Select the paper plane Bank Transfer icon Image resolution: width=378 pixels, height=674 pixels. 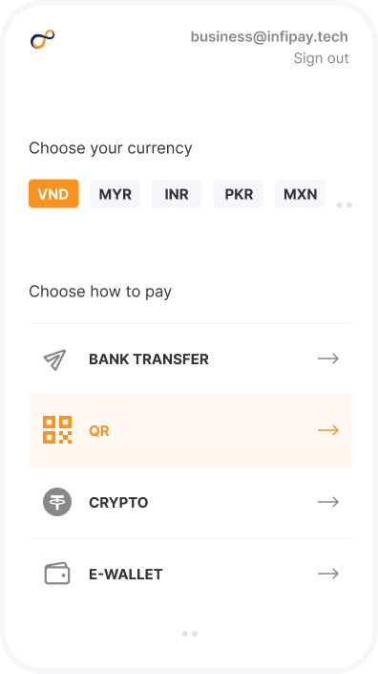[55, 359]
